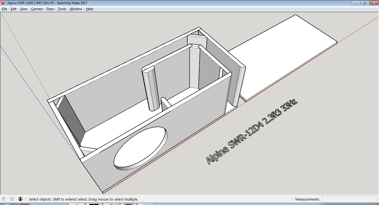Click the SketchUp logo in title bar

pos(3,3)
